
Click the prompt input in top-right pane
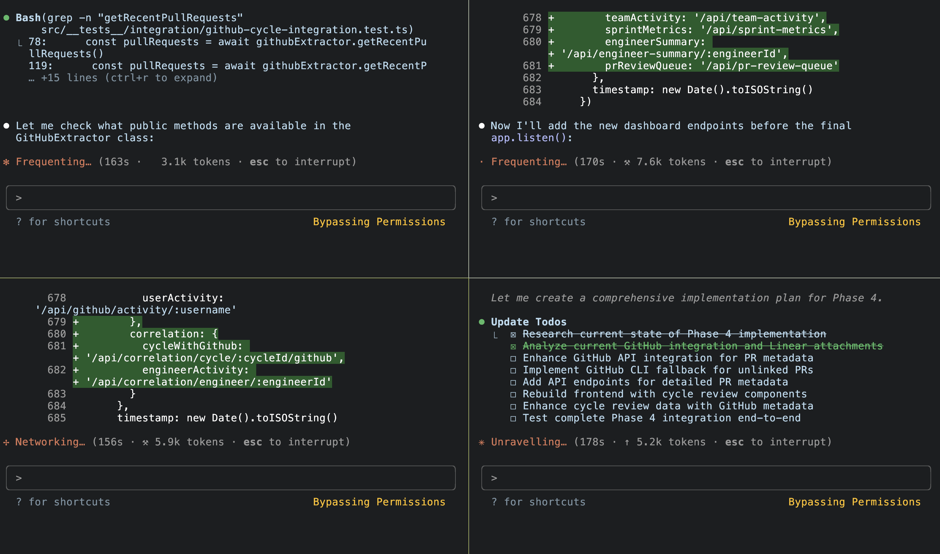click(706, 198)
